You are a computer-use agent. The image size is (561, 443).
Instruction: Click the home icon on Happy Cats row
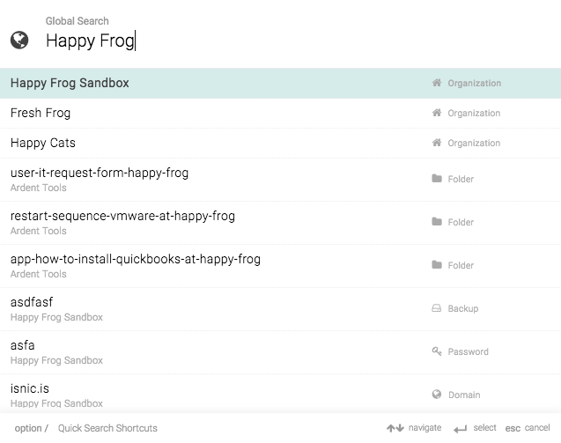[x=437, y=143]
